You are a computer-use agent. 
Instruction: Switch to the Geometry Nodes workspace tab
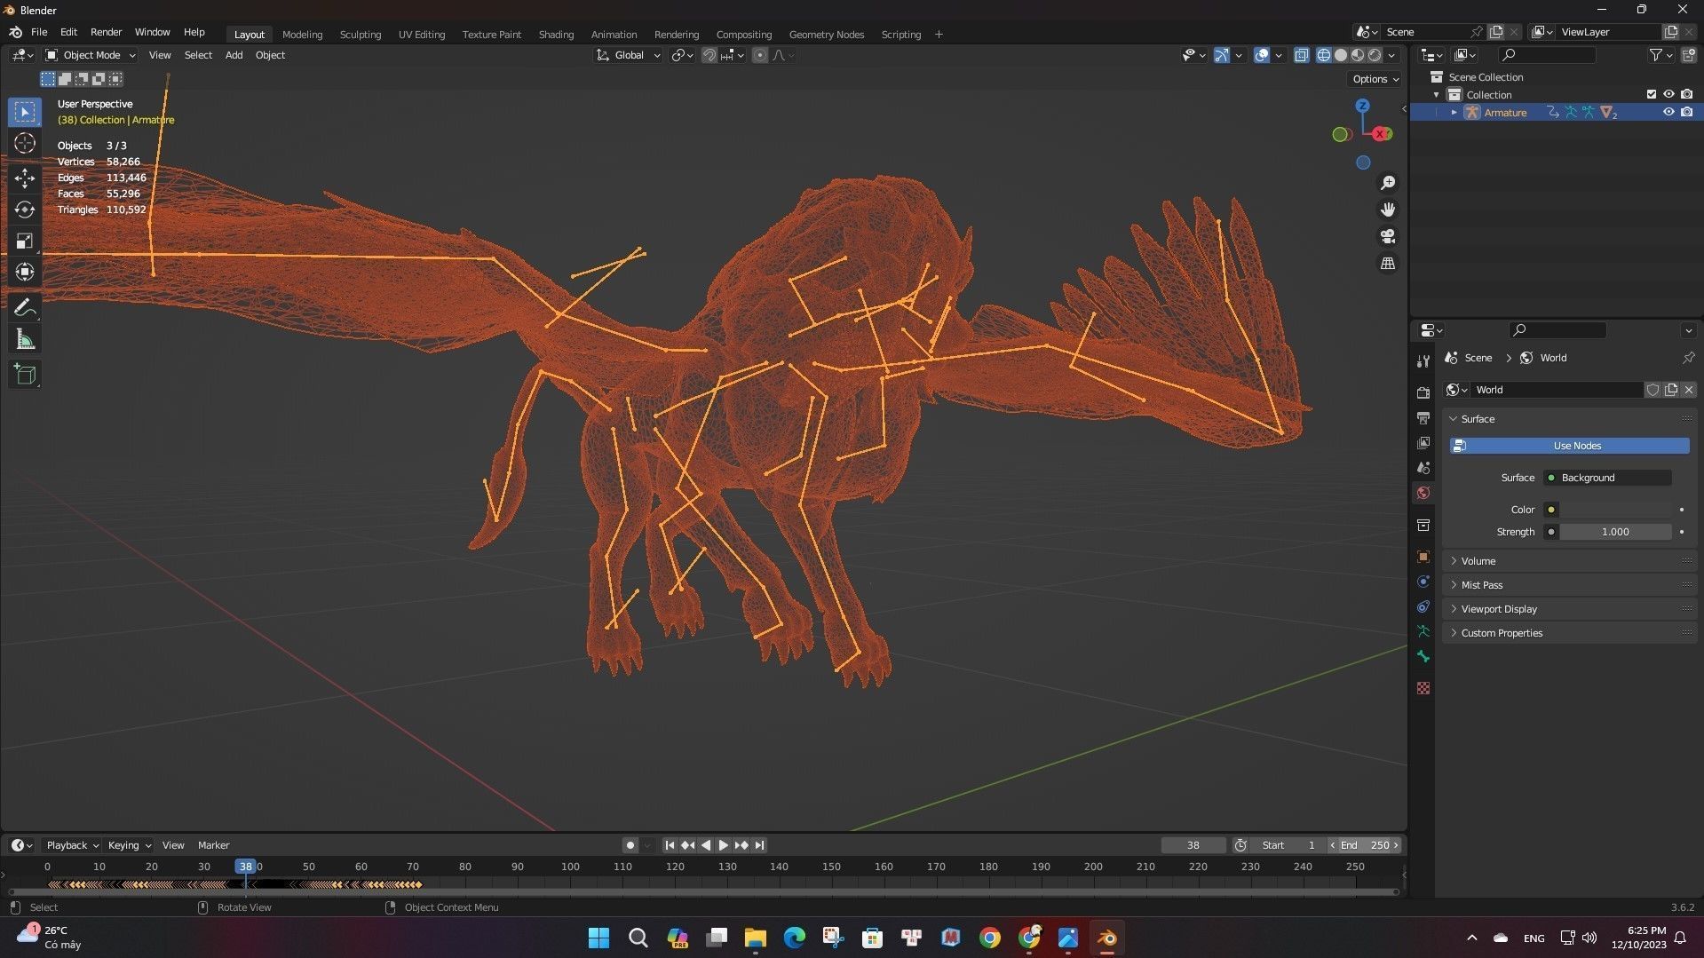[826, 35]
